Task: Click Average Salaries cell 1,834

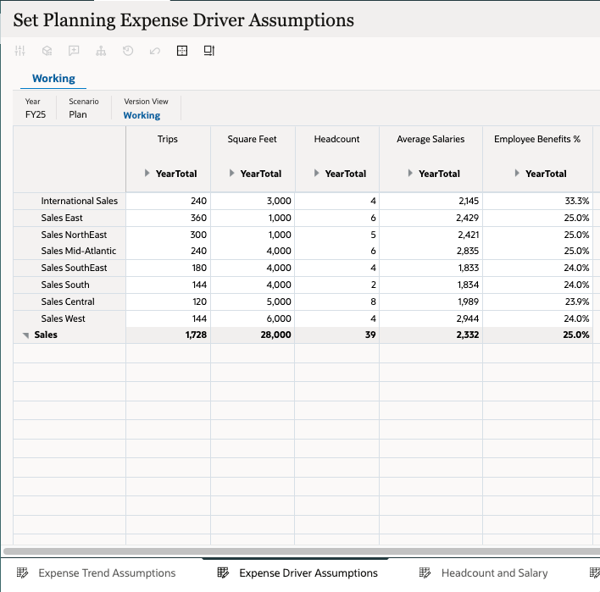Action: coord(431,285)
